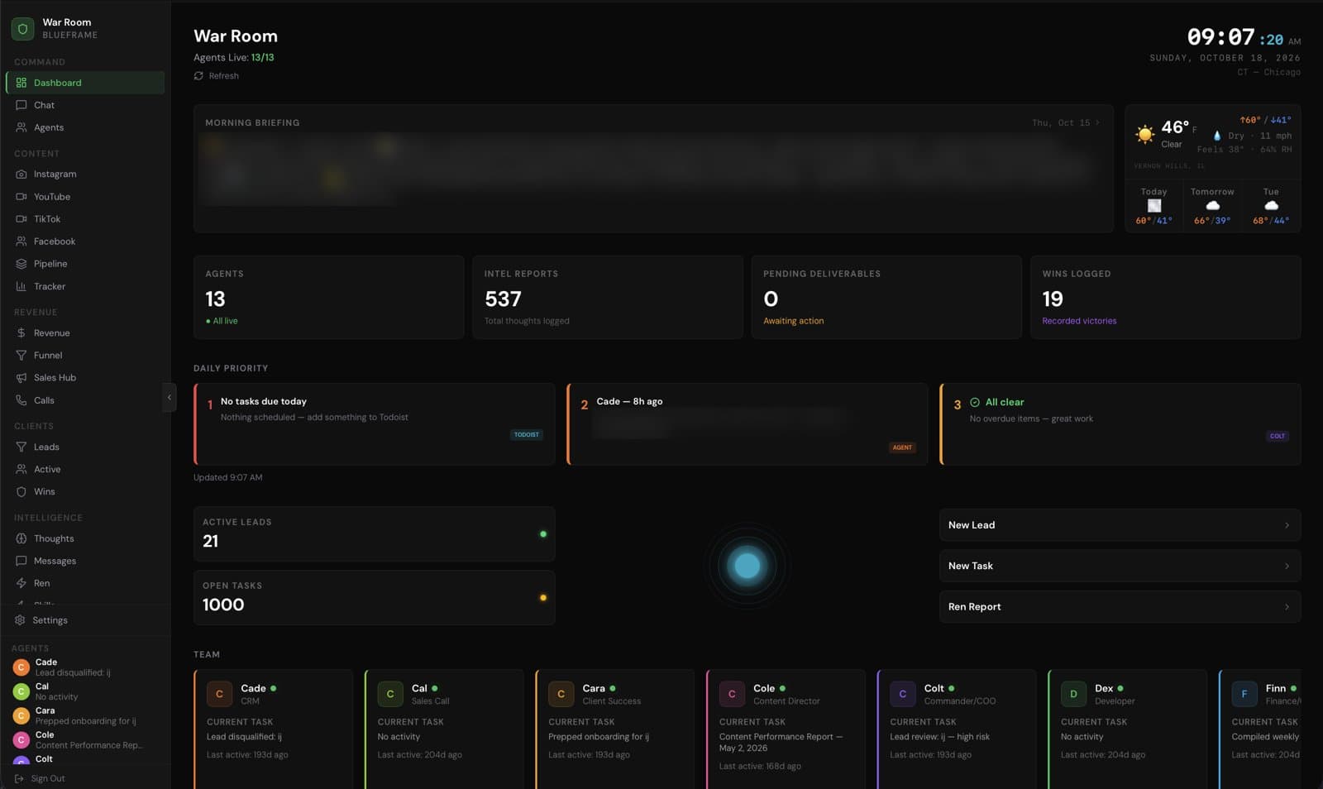1323x789 pixels.
Task: Open the Cade 8h ago priority card
Action: click(x=747, y=424)
